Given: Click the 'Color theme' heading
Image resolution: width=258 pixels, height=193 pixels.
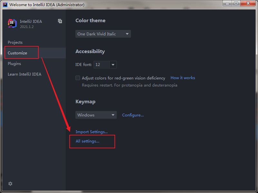Looking at the screenshot, I should coord(91,21).
